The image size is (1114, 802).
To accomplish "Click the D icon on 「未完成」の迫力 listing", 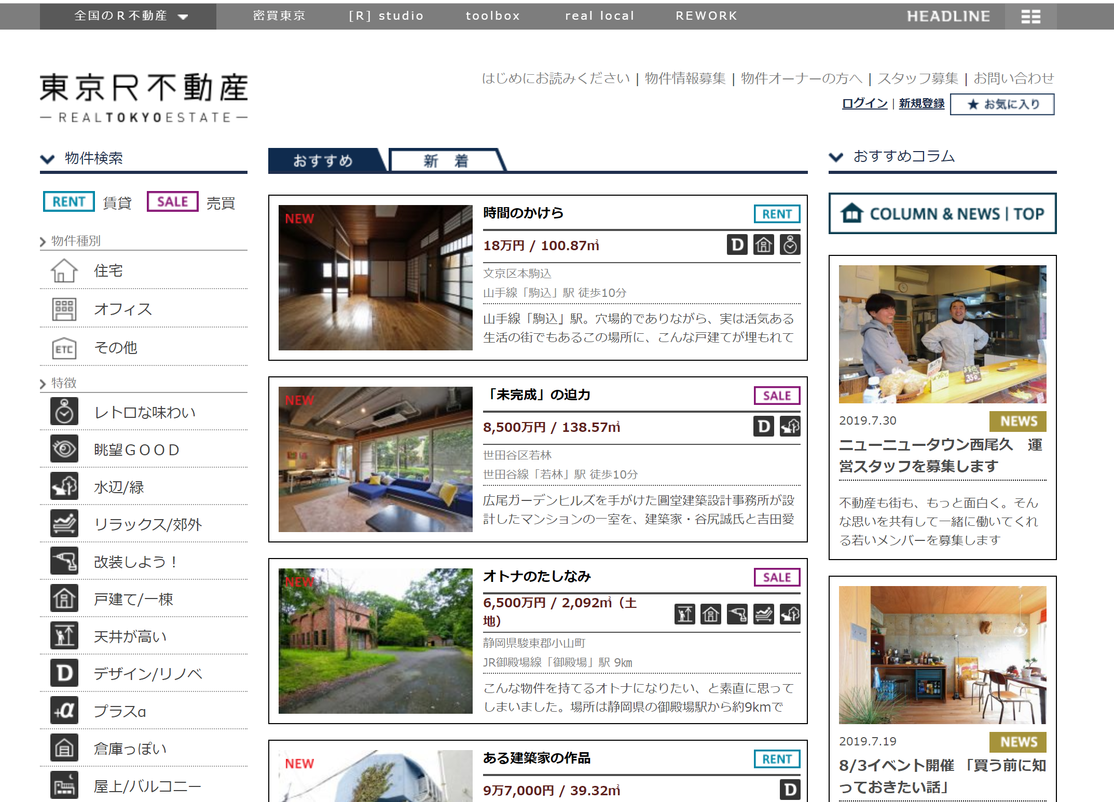I will (764, 427).
